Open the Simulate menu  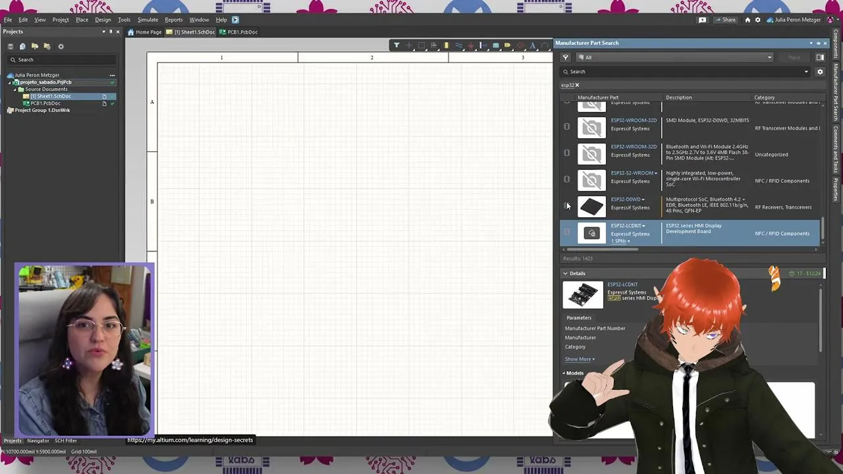pos(148,20)
